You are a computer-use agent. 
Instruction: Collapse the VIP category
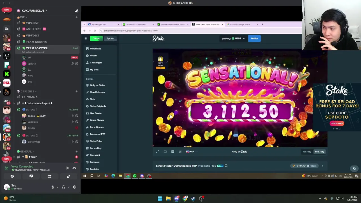click(x=22, y=17)
